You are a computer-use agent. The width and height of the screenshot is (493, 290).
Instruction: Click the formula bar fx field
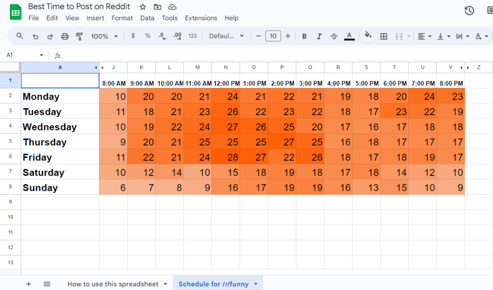pos(58,55)
